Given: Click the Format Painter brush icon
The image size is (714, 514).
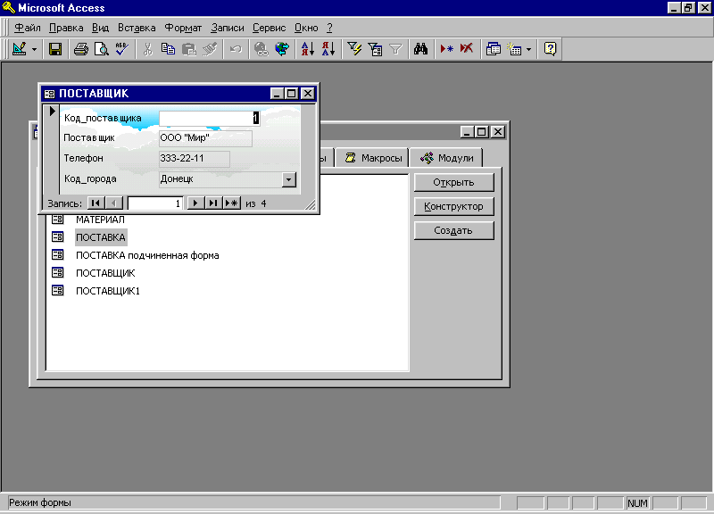Looking at the screenshot, I should [x=210, y=49].
